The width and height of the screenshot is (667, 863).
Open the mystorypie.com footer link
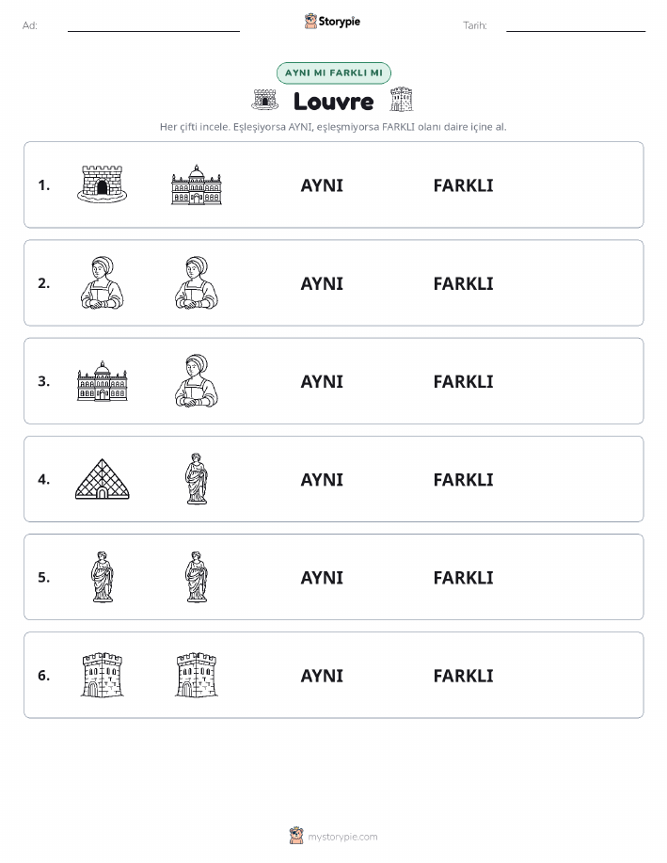(342, 837)
